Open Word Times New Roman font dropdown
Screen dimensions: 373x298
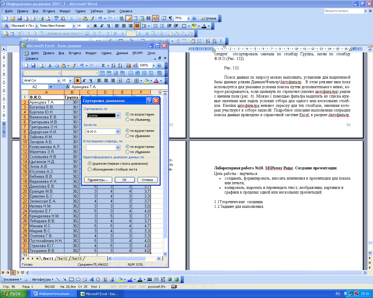coord(74,26)
